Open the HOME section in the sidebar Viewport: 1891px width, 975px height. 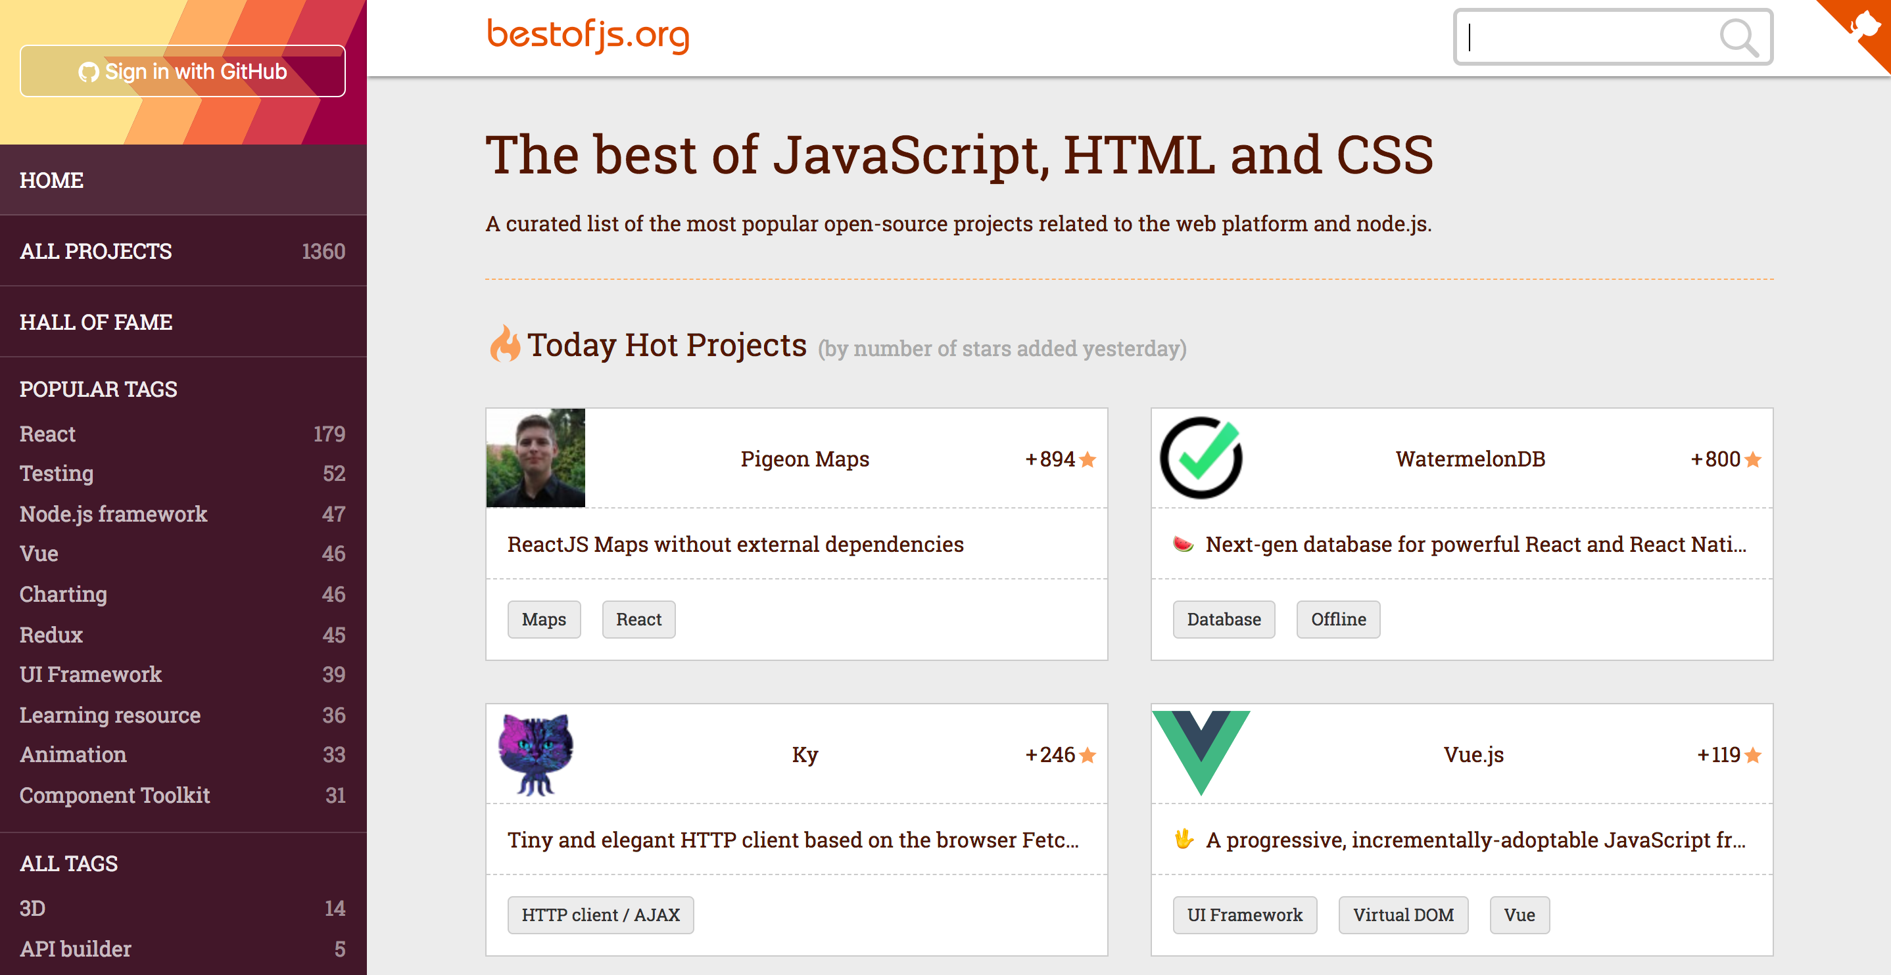(x=51, y=181)
